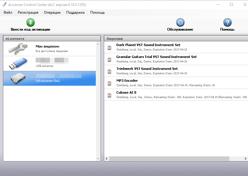The height and width of the screenshot is (176, 248).
Task: Click the MP3 Encoder license icon
Action: (109, 83)
